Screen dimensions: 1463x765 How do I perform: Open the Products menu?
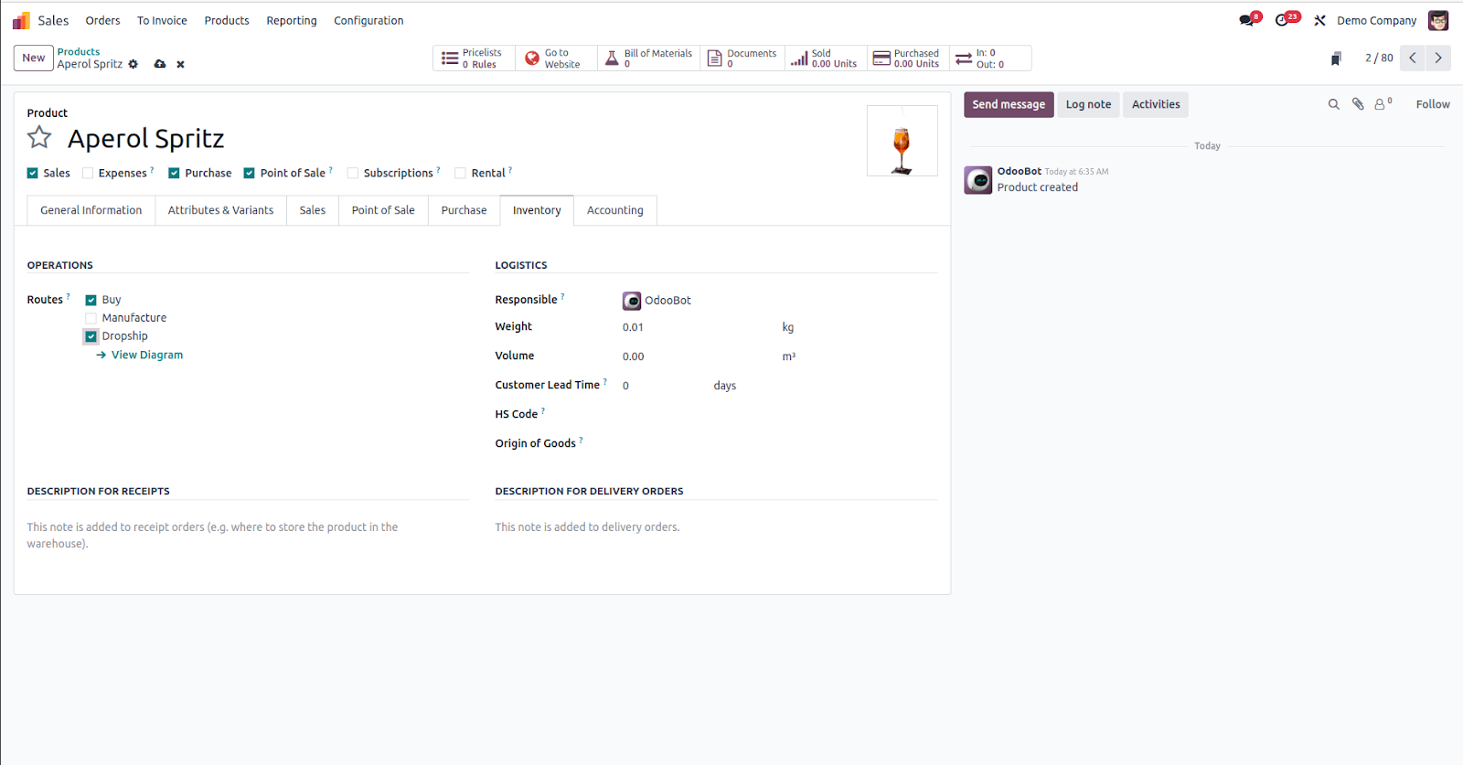point(227,20)
